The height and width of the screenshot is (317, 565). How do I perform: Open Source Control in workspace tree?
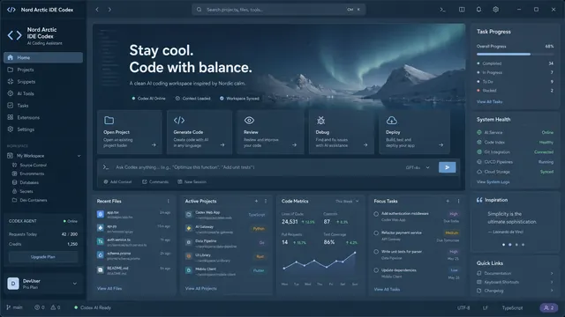tap(29, 165)
